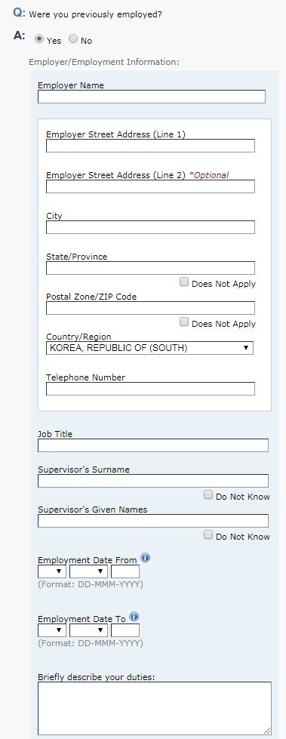
Task: Open the Employment Date From day dropdown
Action: (52, 571)
